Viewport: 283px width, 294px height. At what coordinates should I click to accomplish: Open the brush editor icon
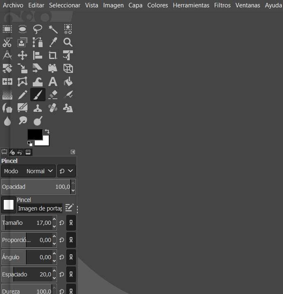(x=69, y=208)
